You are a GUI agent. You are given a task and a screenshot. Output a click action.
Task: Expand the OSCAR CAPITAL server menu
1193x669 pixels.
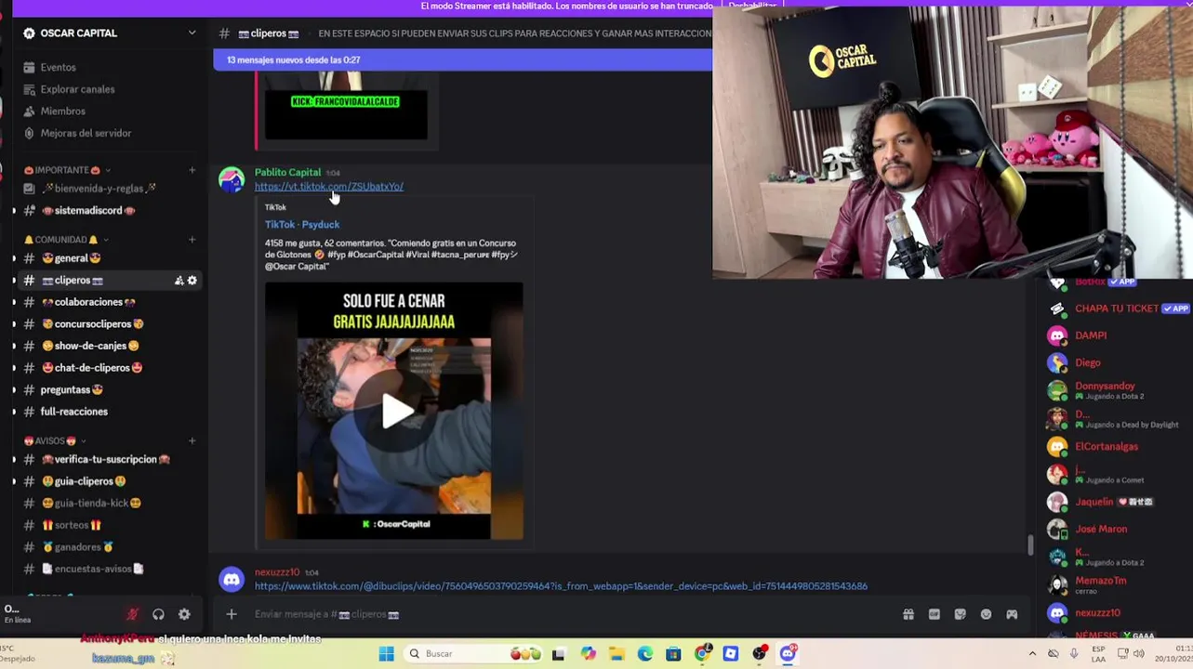point(192,33)
